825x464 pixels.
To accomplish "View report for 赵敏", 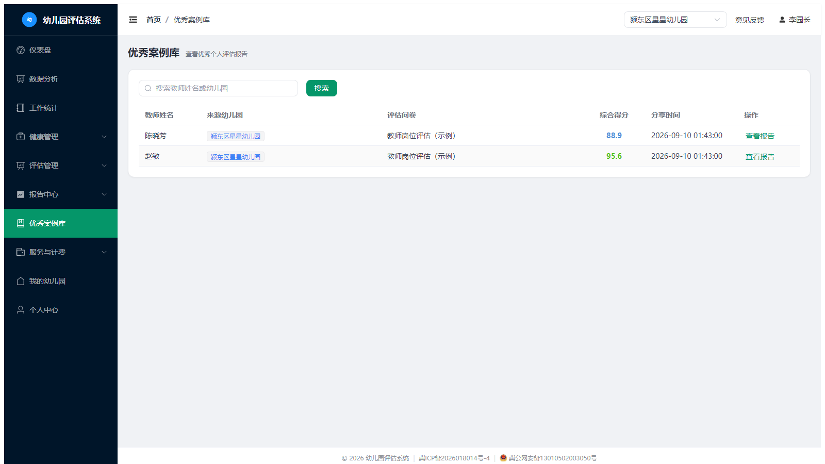I will 760,156.
